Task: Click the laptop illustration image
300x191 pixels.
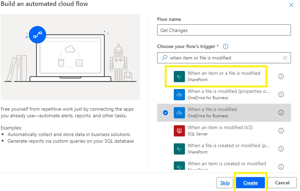Action: (71, 57)
